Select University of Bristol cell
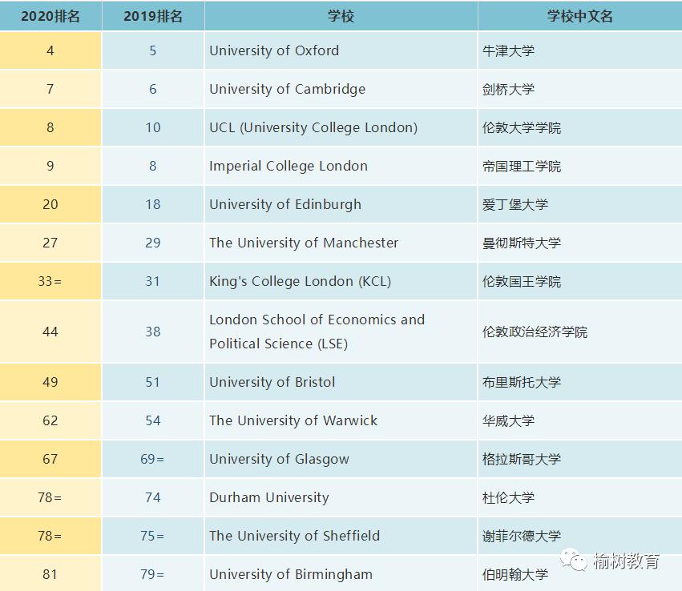Viewport: 682px width, 591px height. tap(341, 382)
